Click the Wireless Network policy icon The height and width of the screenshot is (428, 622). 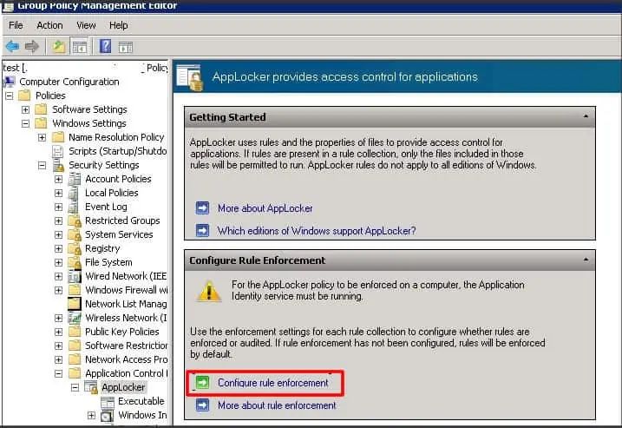coord(75,318)
